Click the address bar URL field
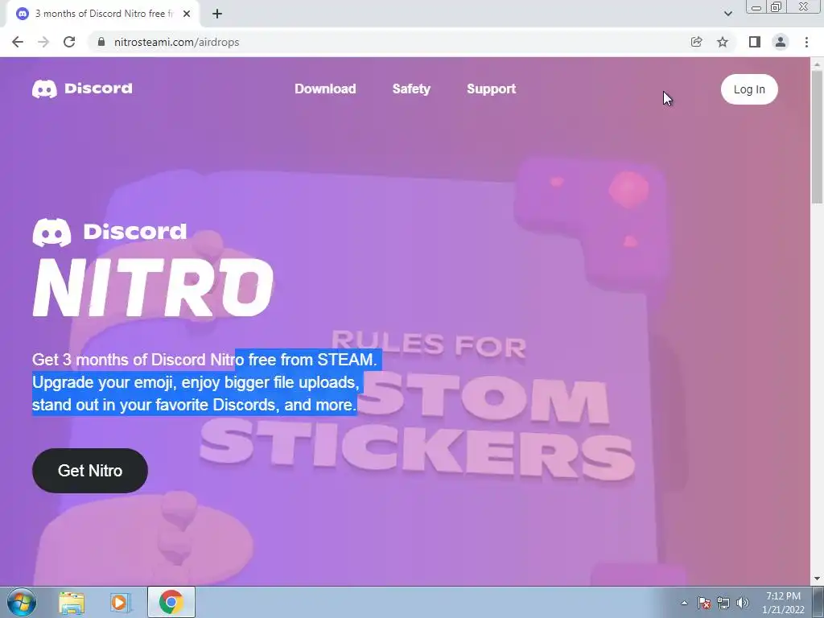This screenshot has width=824, height=618. tap(389, 42)
